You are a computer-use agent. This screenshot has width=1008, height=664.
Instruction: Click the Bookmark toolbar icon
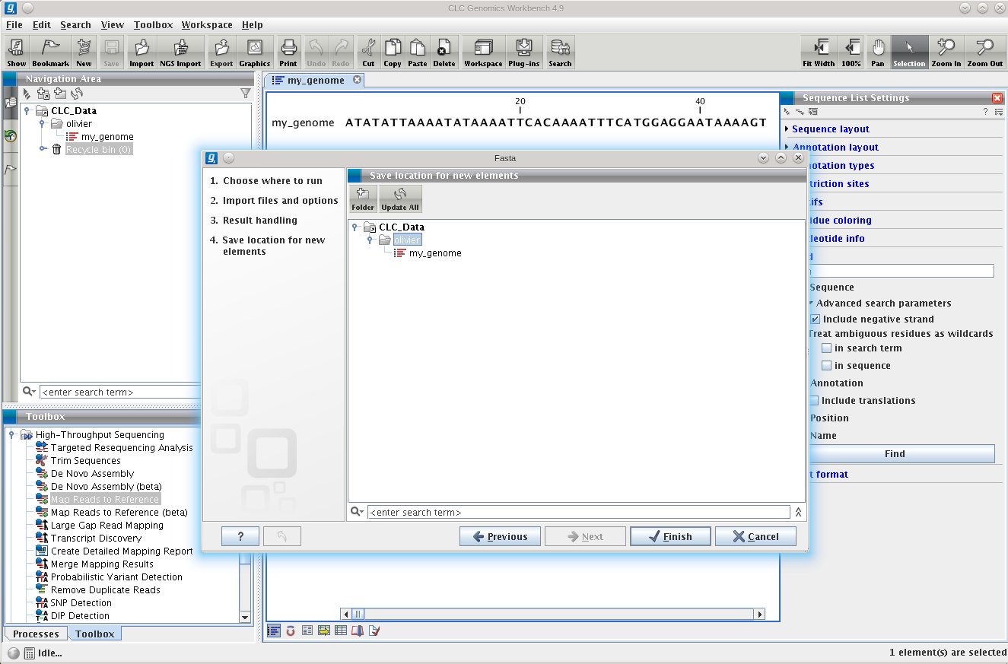click(50, 52)
